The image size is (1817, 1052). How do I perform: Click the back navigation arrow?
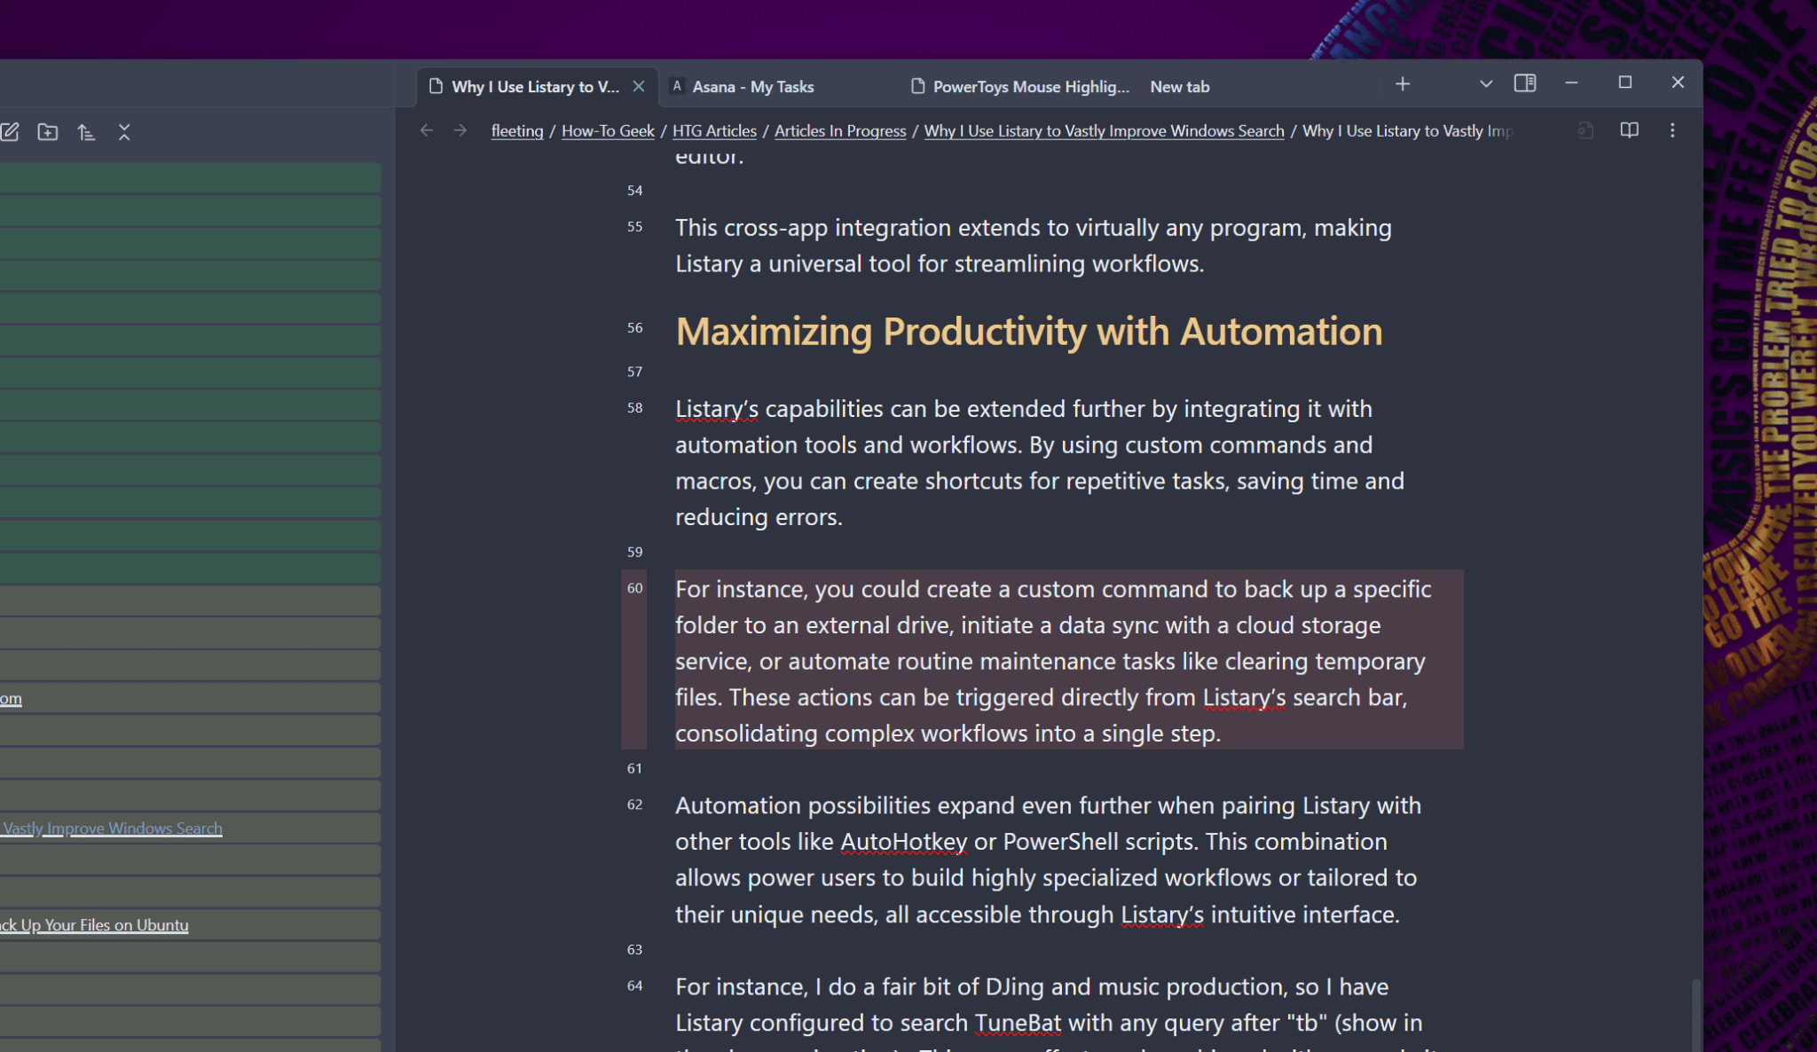click(426, 130)
